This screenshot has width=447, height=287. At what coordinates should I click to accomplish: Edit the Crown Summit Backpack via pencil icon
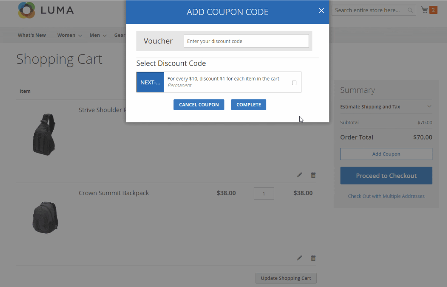[x=299, y=258]
